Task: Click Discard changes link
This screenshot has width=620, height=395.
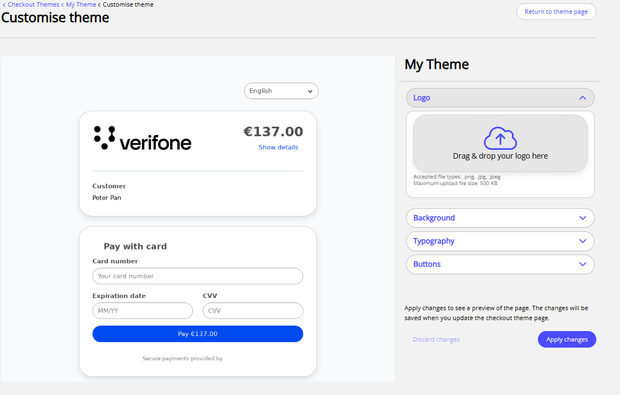Action: click(x=436, y=339)
